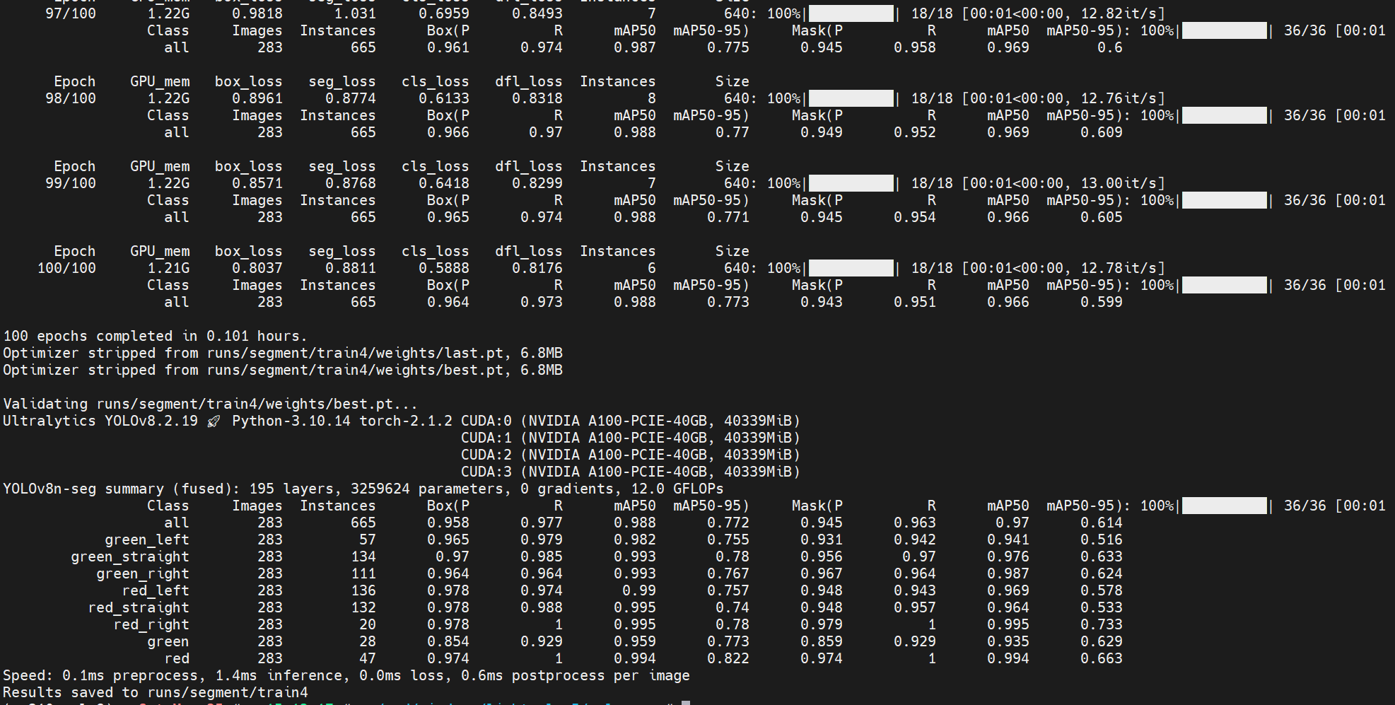
Task: Click the '99/100' epoch counter
Action: [71, 183]
